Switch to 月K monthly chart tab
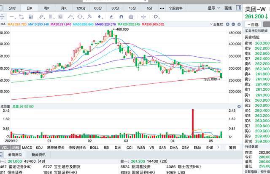 (64, 8)
